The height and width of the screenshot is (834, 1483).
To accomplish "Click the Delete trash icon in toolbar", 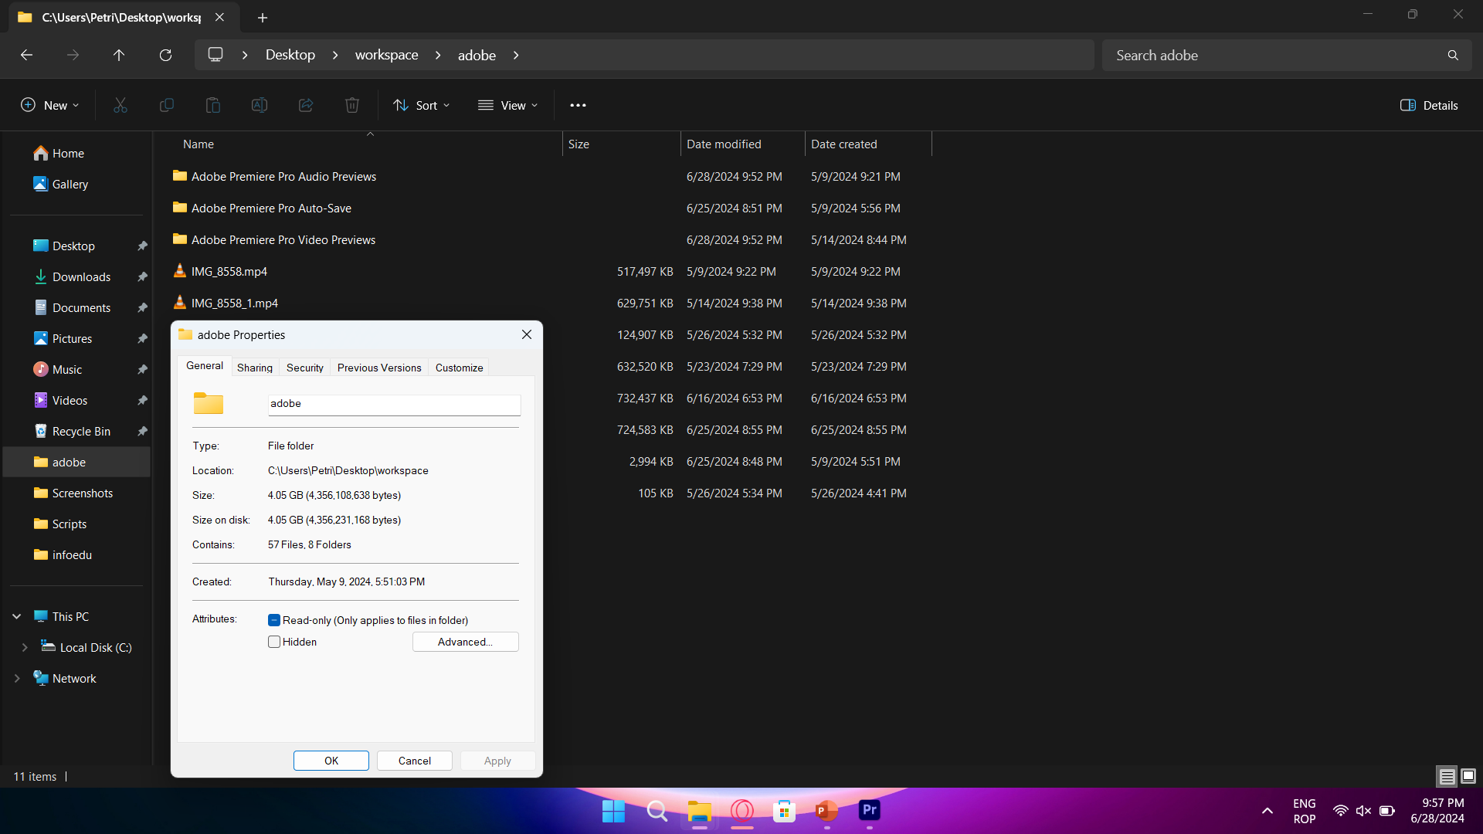I will click(x=352, y=105).
